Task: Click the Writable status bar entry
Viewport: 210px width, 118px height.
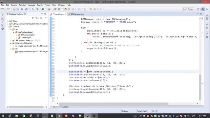Action: tap(125, 111)
